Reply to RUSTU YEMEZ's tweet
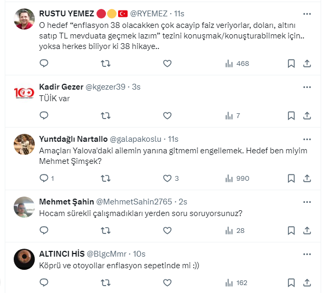The image size is (328, 293). [x=44, y=63]
